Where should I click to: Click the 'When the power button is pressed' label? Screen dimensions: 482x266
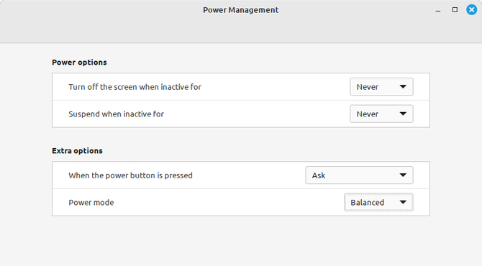pyautogui.click(x=130, y=175)
